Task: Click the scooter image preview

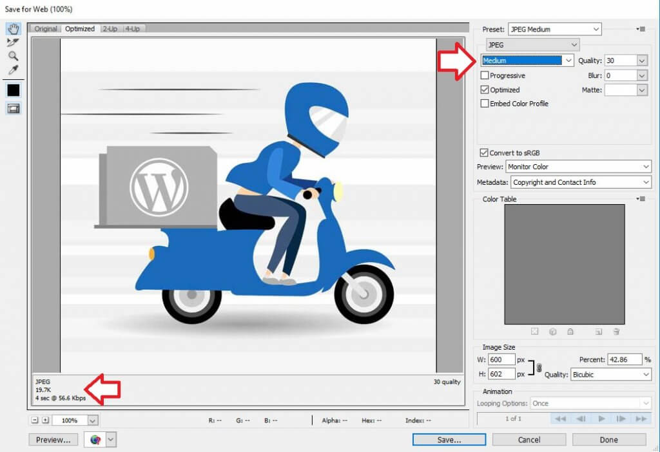Action: (248, 205)
